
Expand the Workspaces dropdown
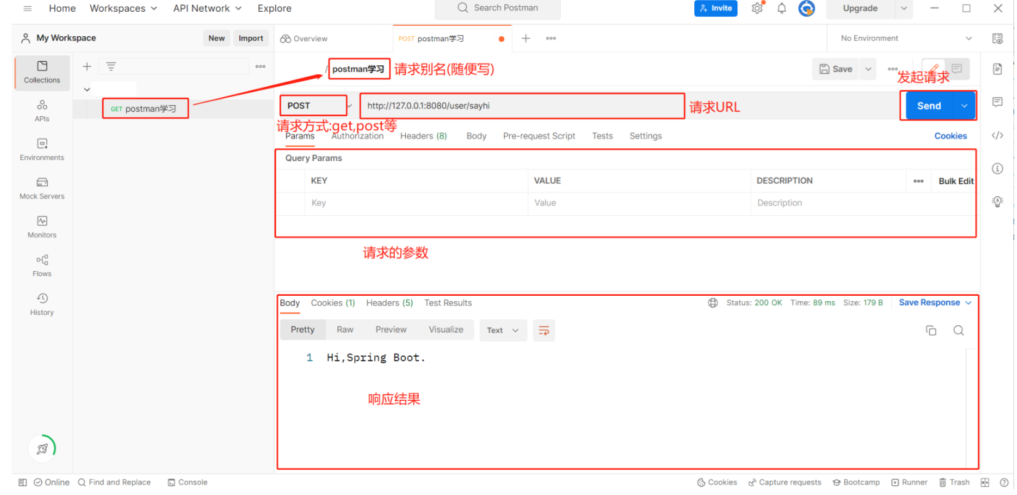pos(124,8)
